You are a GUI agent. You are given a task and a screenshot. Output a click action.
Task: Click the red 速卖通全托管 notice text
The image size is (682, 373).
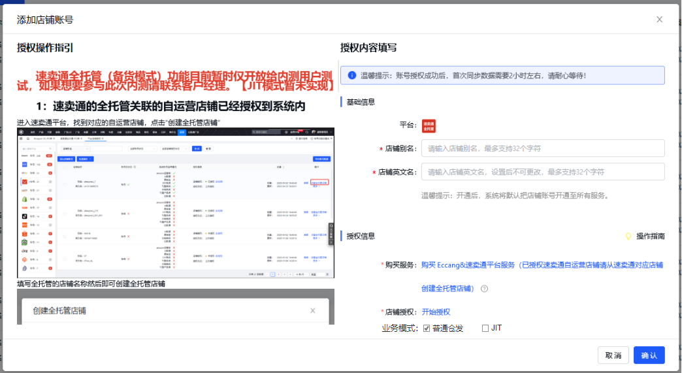(175, 81)
